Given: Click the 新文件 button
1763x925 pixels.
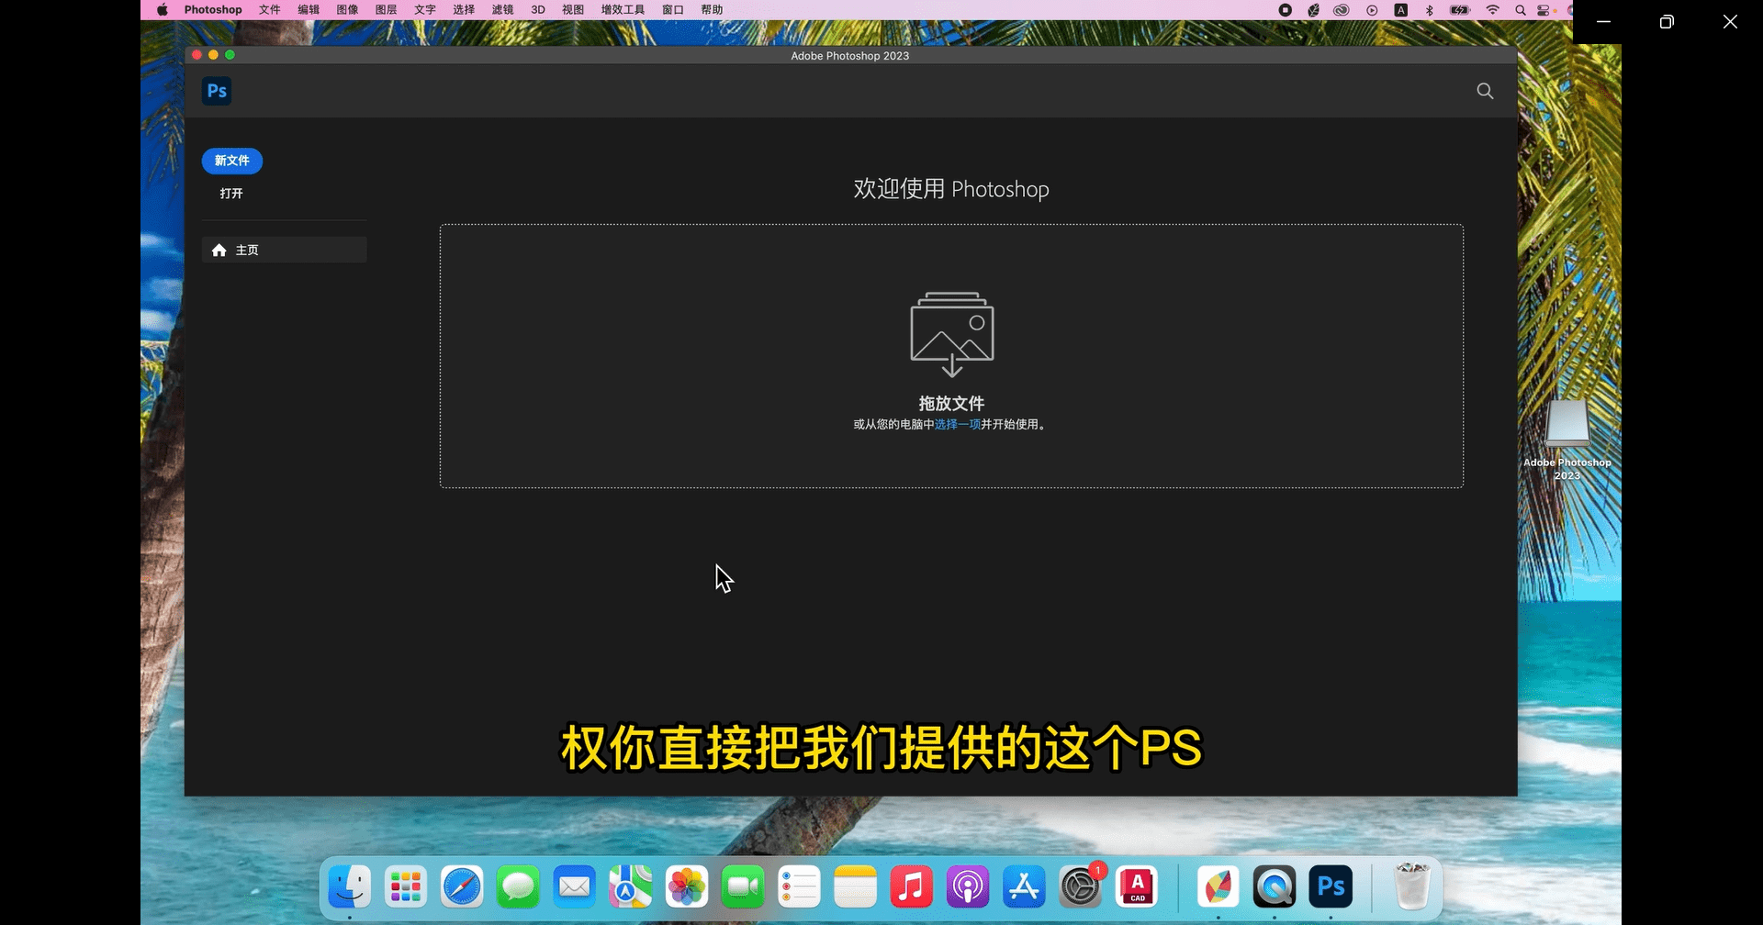Looking at the screenshot, I should [x=232, y=161].
